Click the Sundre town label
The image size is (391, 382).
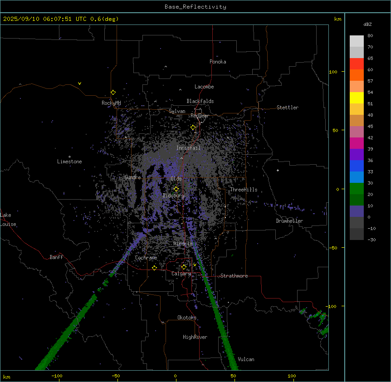pyautogui.click(x=132, y=177)
